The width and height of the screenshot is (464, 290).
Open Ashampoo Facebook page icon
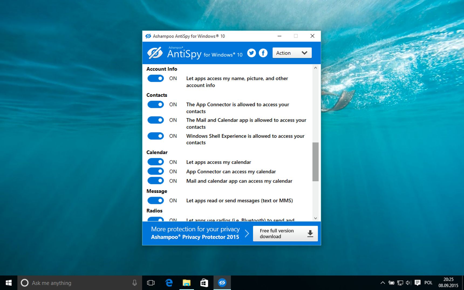coord(263,53)
